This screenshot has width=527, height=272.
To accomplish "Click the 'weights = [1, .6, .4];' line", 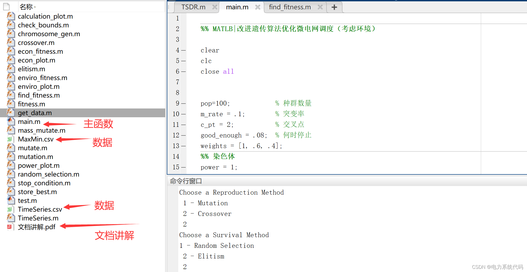I will point(241,146).
